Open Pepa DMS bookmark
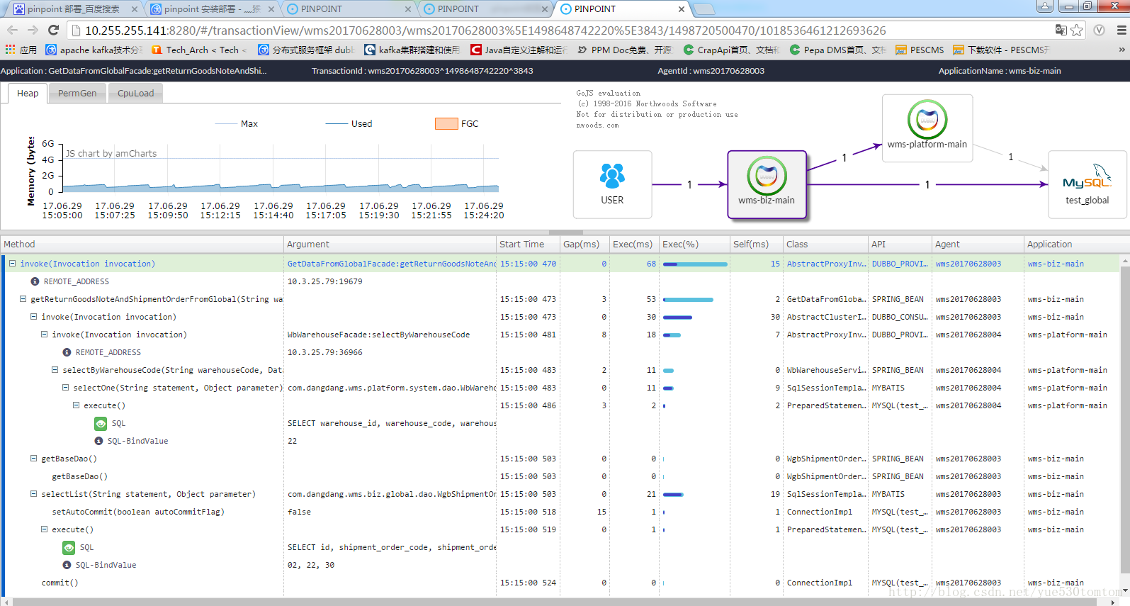This screenshot has width=1130, height=606. 837,50
